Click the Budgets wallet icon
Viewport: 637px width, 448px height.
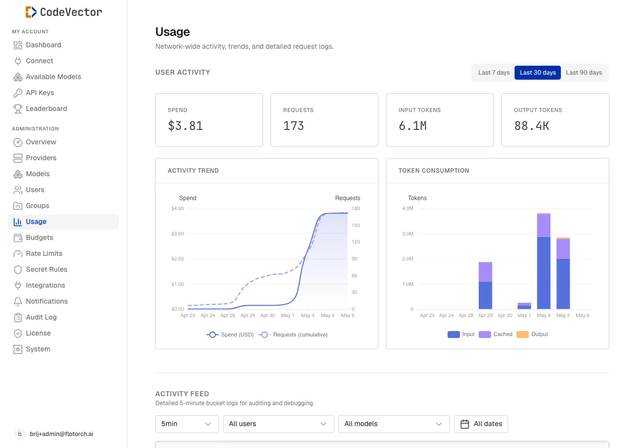pos(18,237)
